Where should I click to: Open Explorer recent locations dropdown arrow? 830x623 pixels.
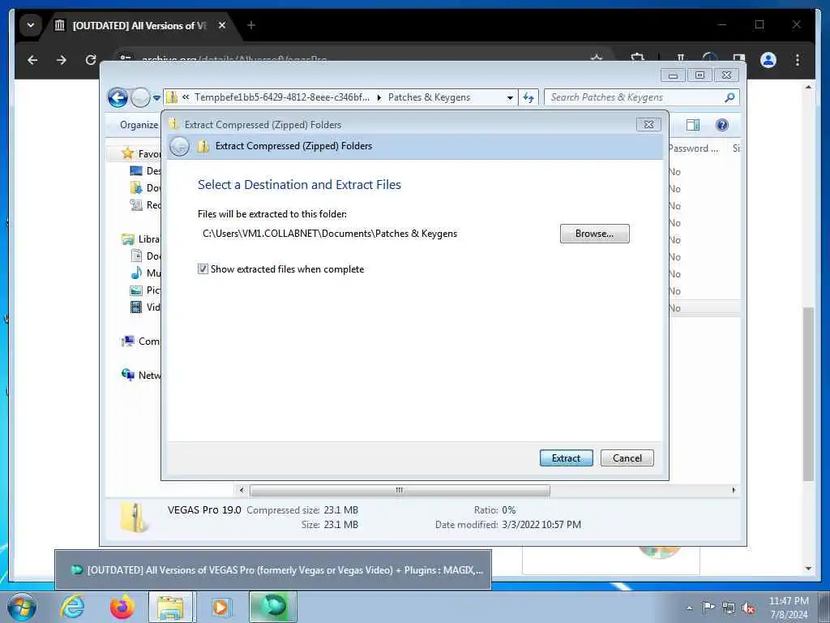coord(156,98)
